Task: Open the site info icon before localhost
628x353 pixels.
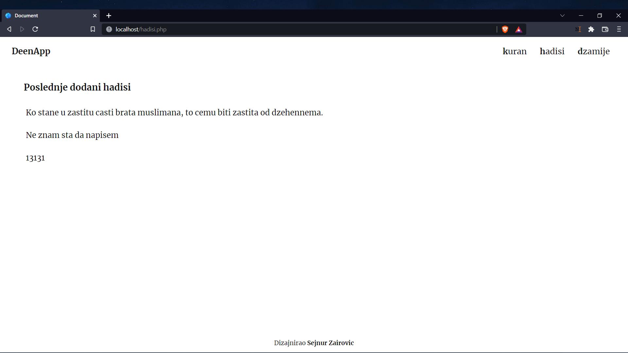Action: pyautogui.click(x=109, y=29)
